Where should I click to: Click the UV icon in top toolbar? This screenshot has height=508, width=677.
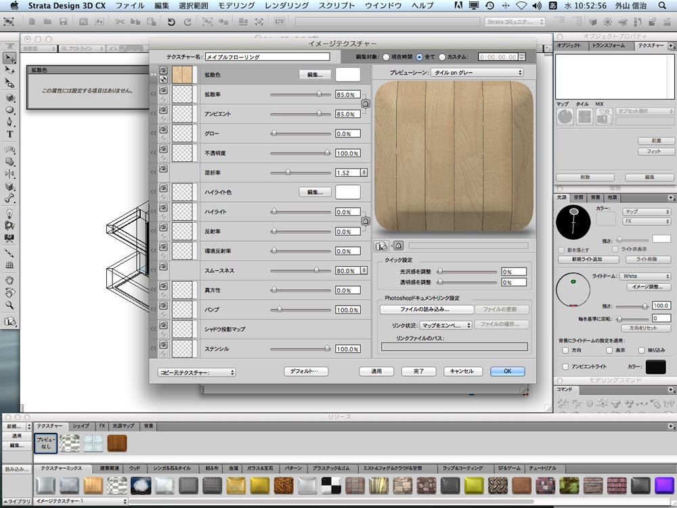280,22
